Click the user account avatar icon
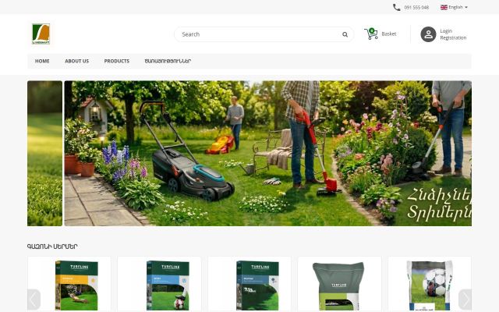Image resolution: width=499 pixels, height=312 pixels. click(x=428, y=34)
